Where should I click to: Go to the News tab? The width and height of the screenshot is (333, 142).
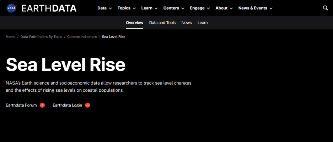click(187, 23)
